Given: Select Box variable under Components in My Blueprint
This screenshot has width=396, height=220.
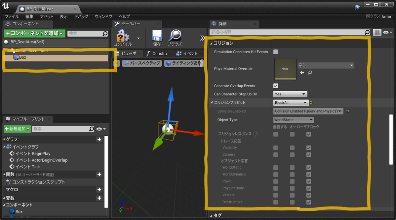Looking at the screenshot, I should coord(16,212).
